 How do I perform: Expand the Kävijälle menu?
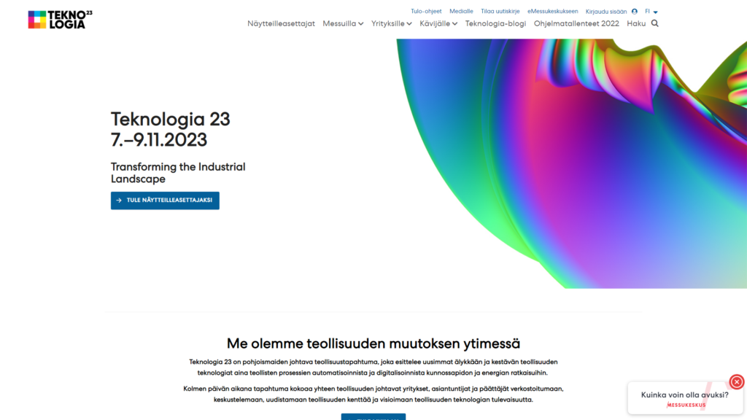point(438,23)
